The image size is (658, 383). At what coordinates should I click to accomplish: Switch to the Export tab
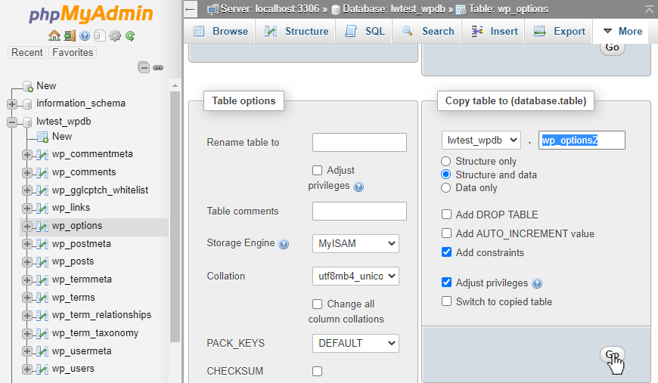click(x=560, y=31)
